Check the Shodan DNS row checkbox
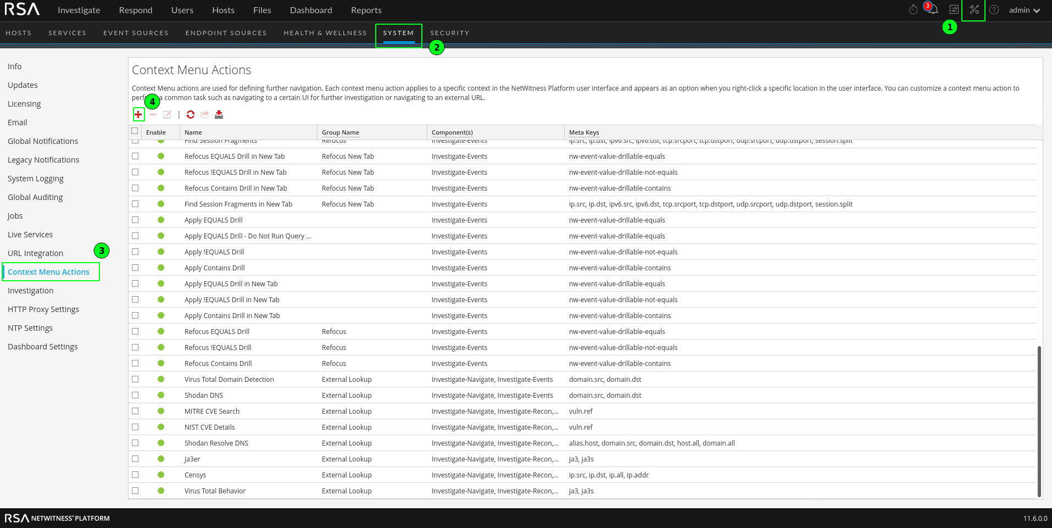This screenshot has width=1052, height=528. point(135,395)
